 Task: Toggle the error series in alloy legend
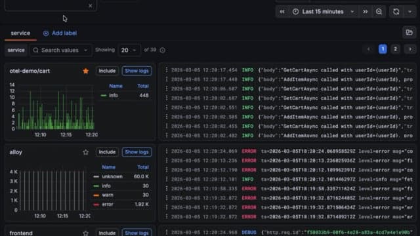(x=108, y=205)
